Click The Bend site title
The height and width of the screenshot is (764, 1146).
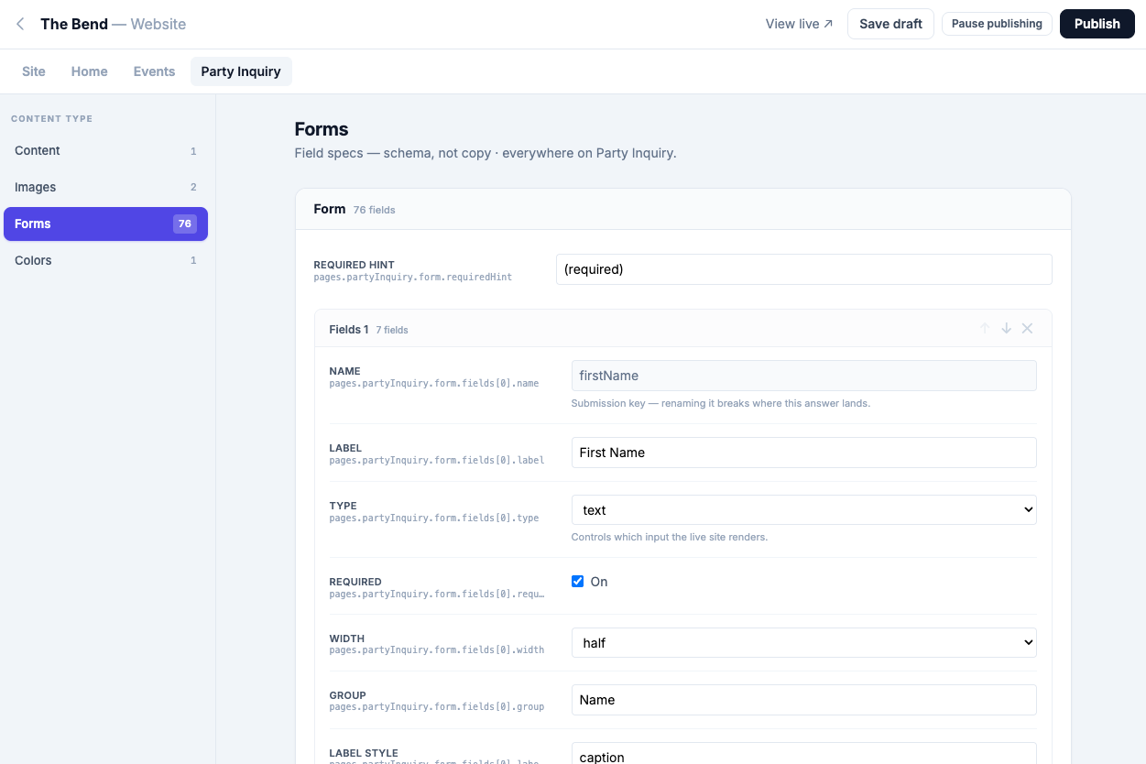coord(74,24)
